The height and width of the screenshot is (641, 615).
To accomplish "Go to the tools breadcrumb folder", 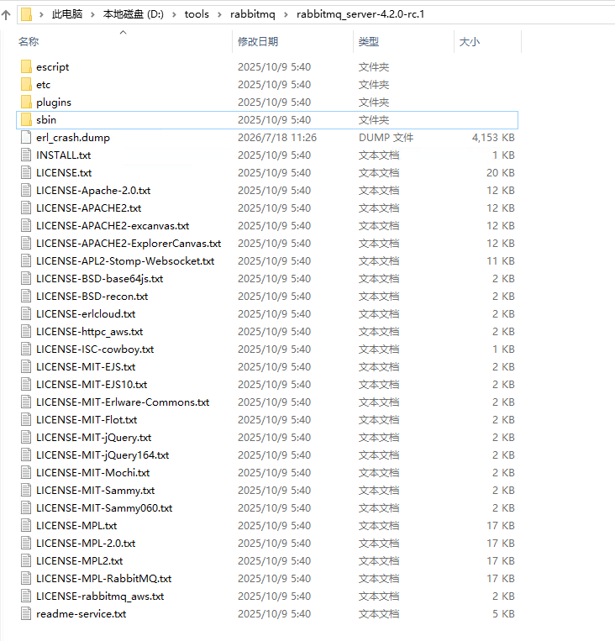I will (x=197, y=14).
